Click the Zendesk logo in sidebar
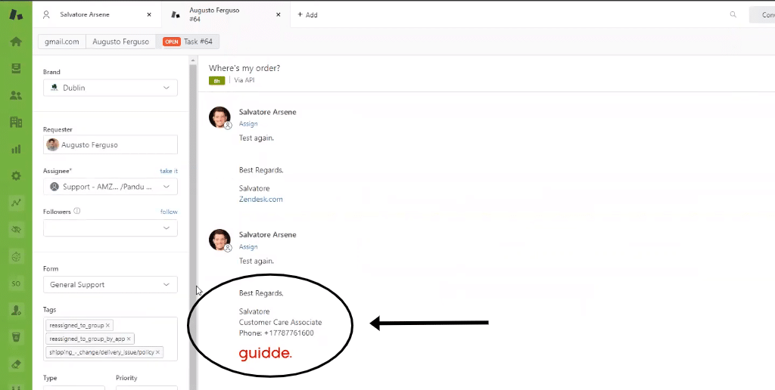The image size is (775, 390). (x=17, y=14)
